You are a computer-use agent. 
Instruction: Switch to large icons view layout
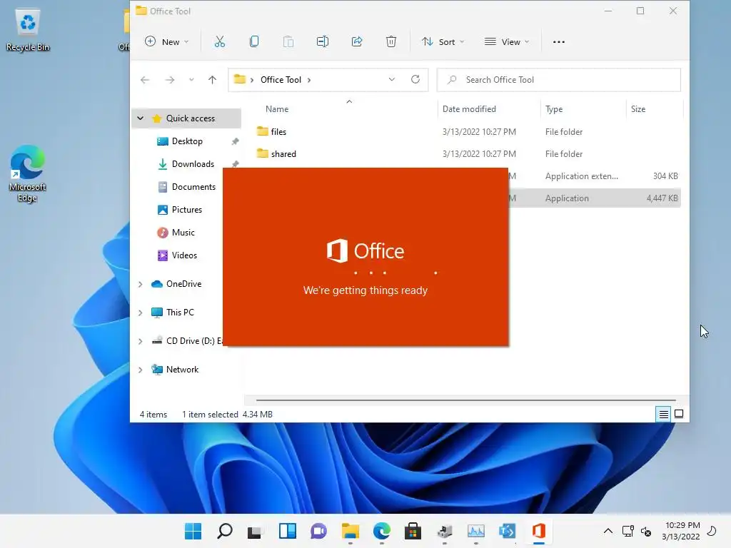[679, 414]
